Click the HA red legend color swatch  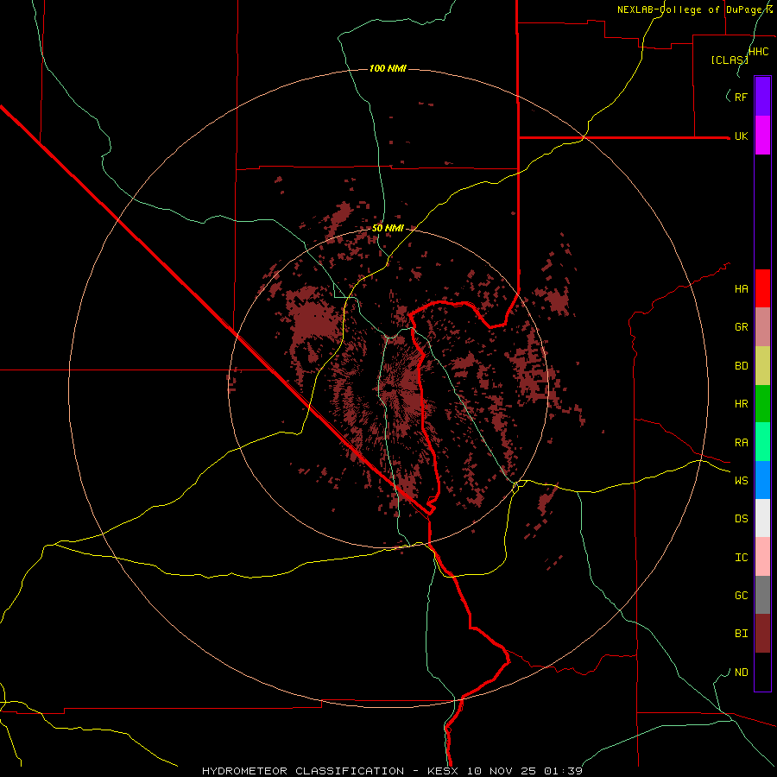point(762,288)
